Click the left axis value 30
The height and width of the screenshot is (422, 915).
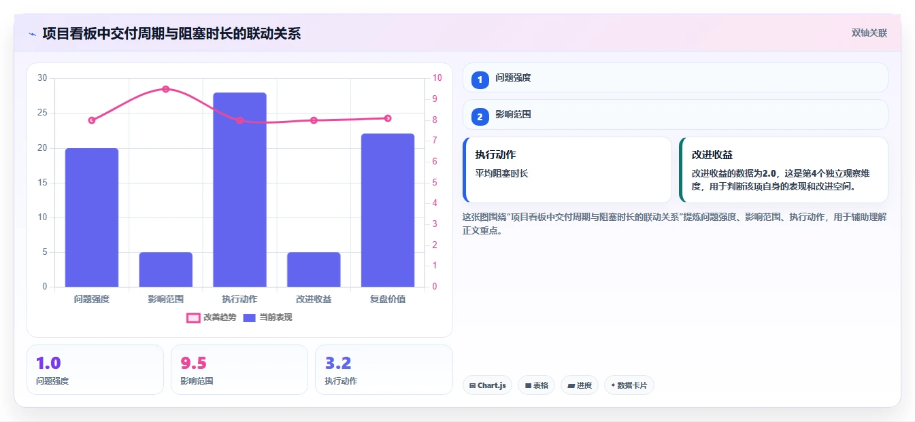42,78
